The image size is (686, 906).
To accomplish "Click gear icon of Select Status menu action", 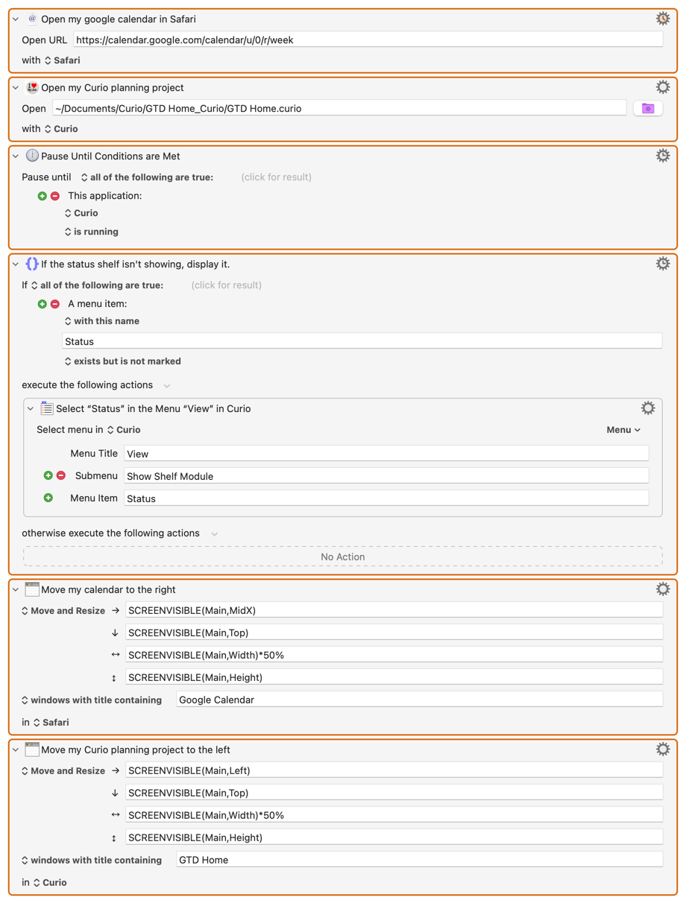I will coord(648,408).
